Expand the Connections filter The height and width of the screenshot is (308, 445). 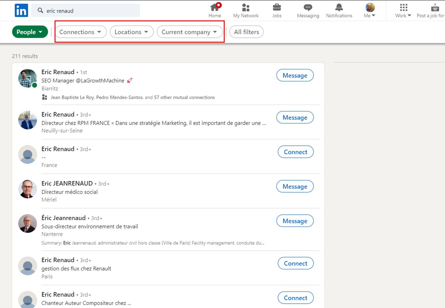tap(80, 32)
